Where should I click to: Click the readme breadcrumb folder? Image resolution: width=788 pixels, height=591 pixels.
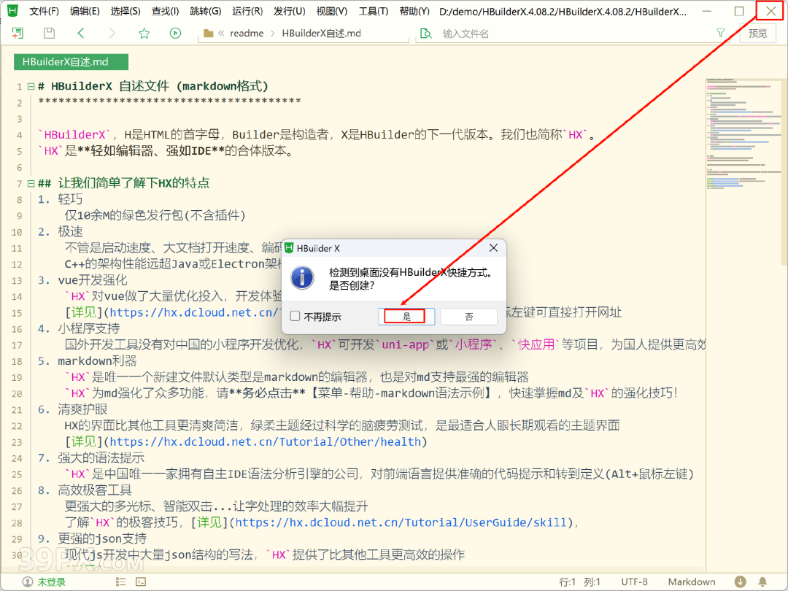[247, 33]
